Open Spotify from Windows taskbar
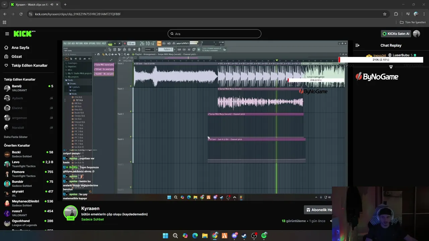Image resolution: width=429 pixels, height=241 pixels. 264,236
